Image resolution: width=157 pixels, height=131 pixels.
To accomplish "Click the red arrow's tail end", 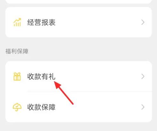I will [x=73, y=104].
